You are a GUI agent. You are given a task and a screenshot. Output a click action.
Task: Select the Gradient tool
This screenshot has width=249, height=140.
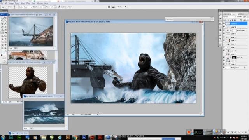[5, 33]
